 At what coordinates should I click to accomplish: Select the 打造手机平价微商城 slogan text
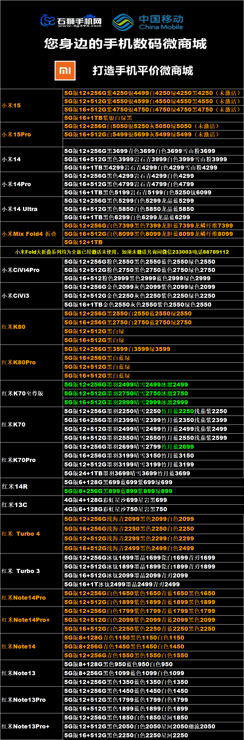coord(143,71)
